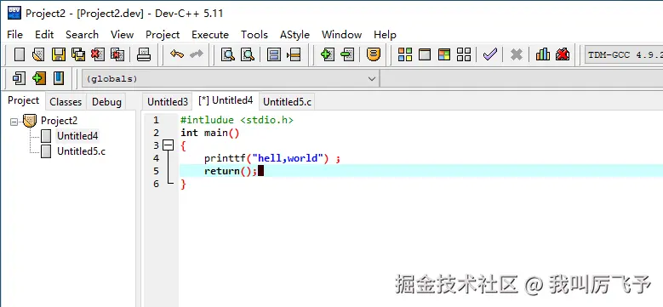Click the Redo toolbar arrow
Viewport: 663px width, 307px height.
[197, 54]
